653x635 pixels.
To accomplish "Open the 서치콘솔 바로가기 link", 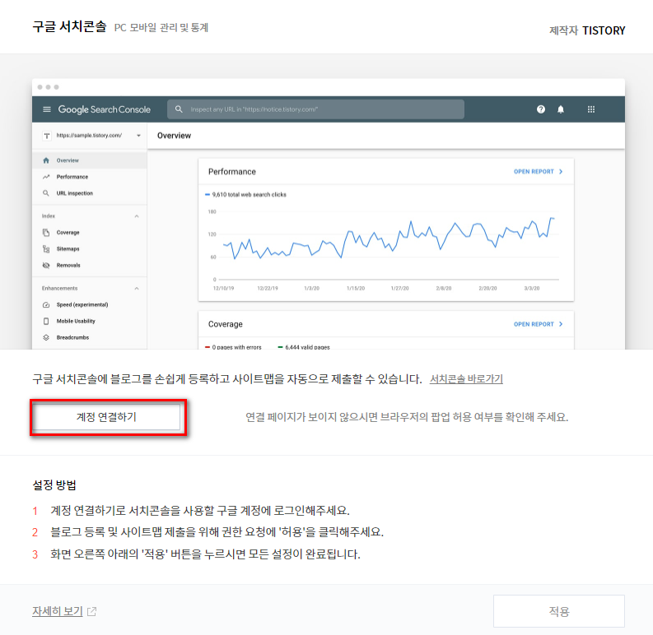I will tap(466, 379).
